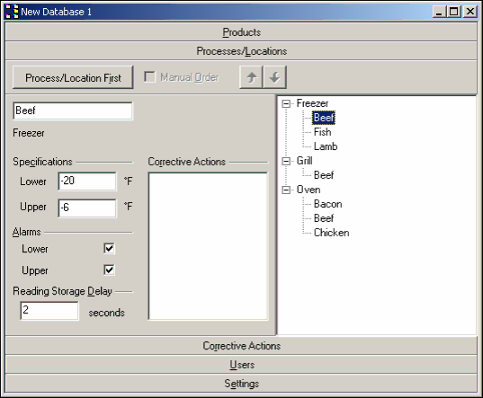
Task: Click the Lower specification temperature field
Action: pos(87,181)
